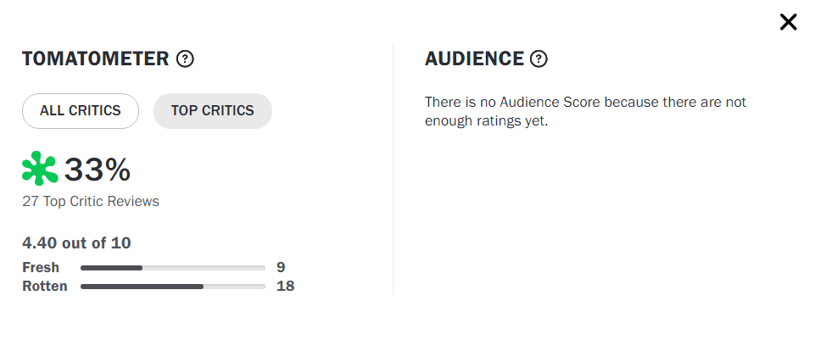
Task: Click the 4.40 out of 10 rating
Action: point(76,243)
